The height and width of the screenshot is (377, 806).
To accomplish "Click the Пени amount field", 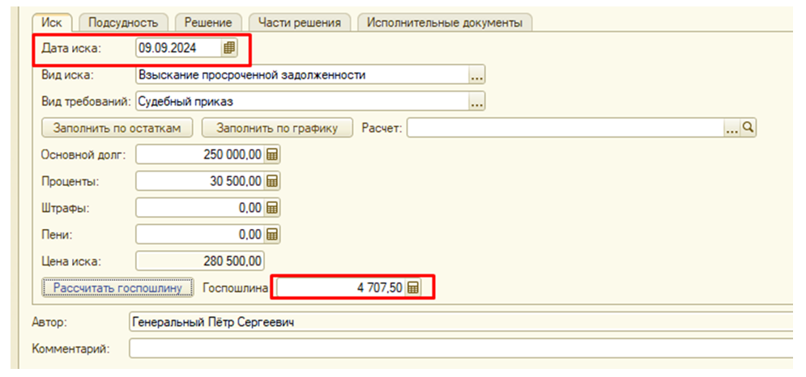I will click(x=200, y=235).
